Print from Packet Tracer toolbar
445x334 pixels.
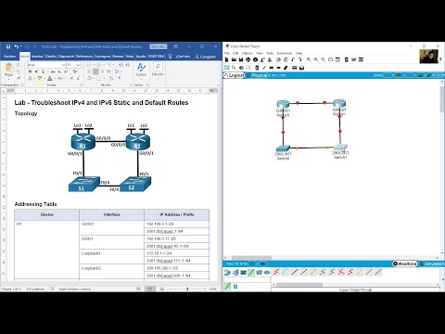point(248,59)
